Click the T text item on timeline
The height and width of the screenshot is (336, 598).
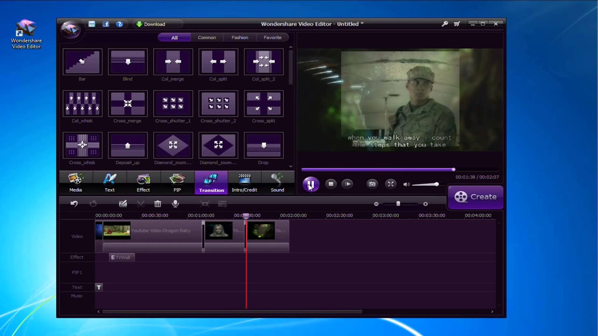[99, 287]
